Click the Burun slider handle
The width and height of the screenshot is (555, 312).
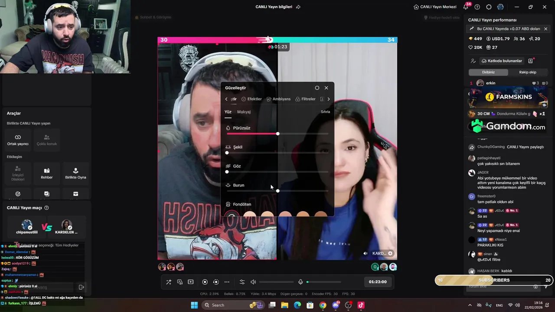277,191
